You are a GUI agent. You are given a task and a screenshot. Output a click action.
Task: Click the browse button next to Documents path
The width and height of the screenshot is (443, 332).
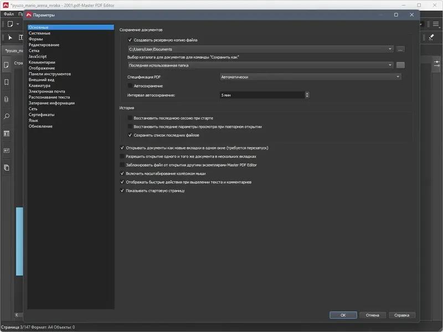[x=400, y=49]
